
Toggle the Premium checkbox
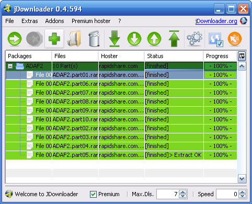[x=93, y=194]
